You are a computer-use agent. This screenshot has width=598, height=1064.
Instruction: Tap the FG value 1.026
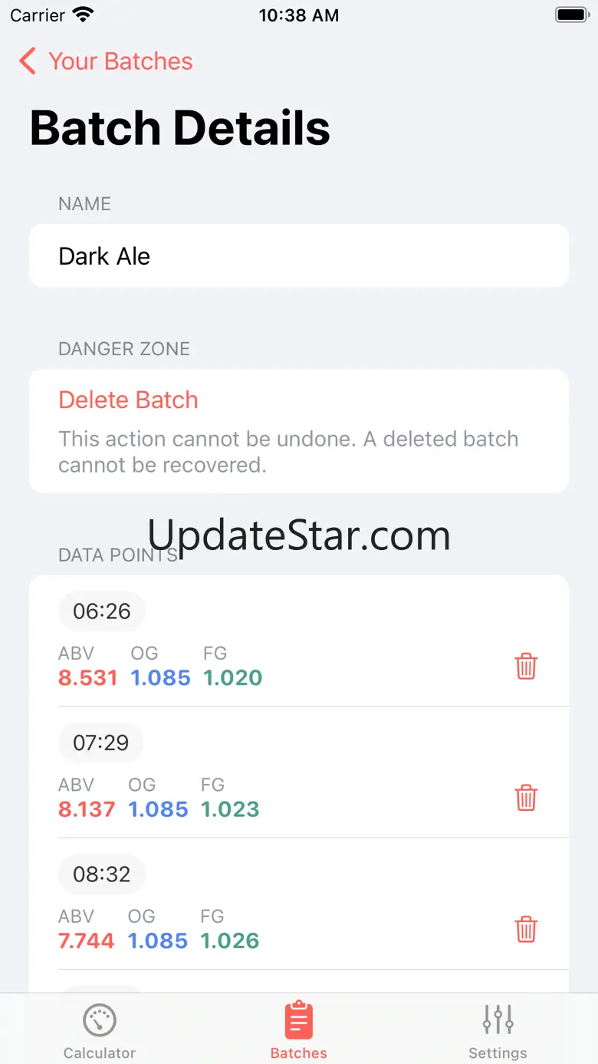[x=230, y=940]
